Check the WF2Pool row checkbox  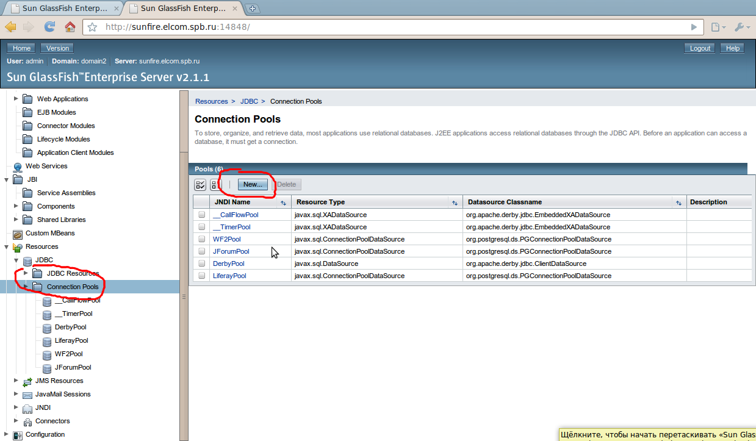[202, 239]
